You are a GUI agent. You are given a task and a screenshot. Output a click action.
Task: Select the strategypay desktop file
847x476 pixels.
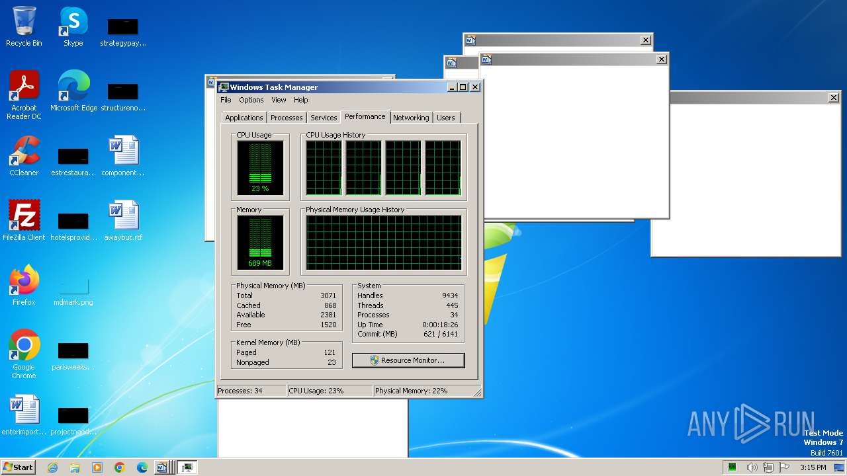point(123,32)
